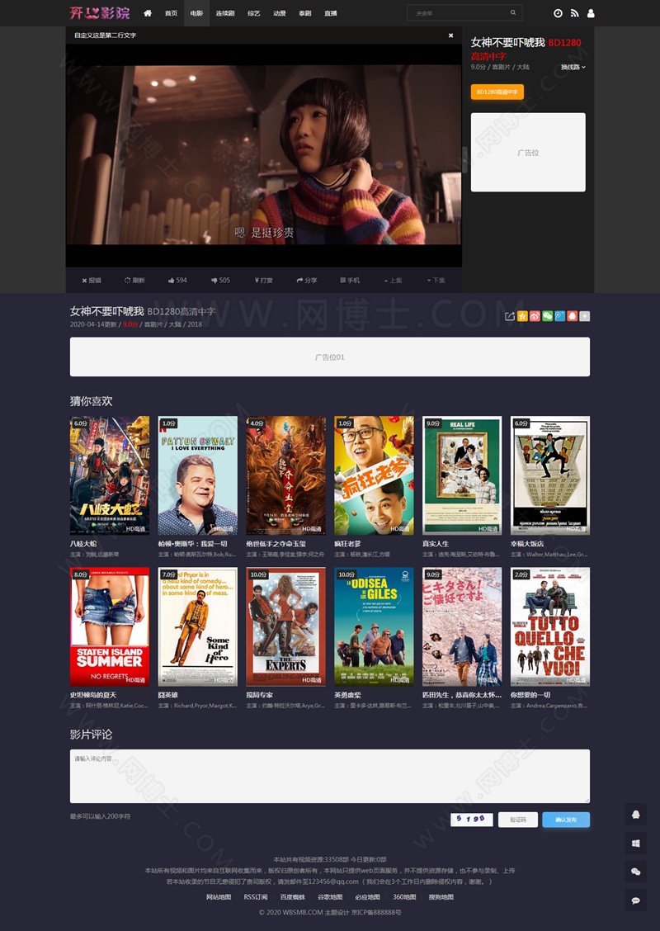Refresh the captcha image 5198
660x931 pixels.
[472, 820]
